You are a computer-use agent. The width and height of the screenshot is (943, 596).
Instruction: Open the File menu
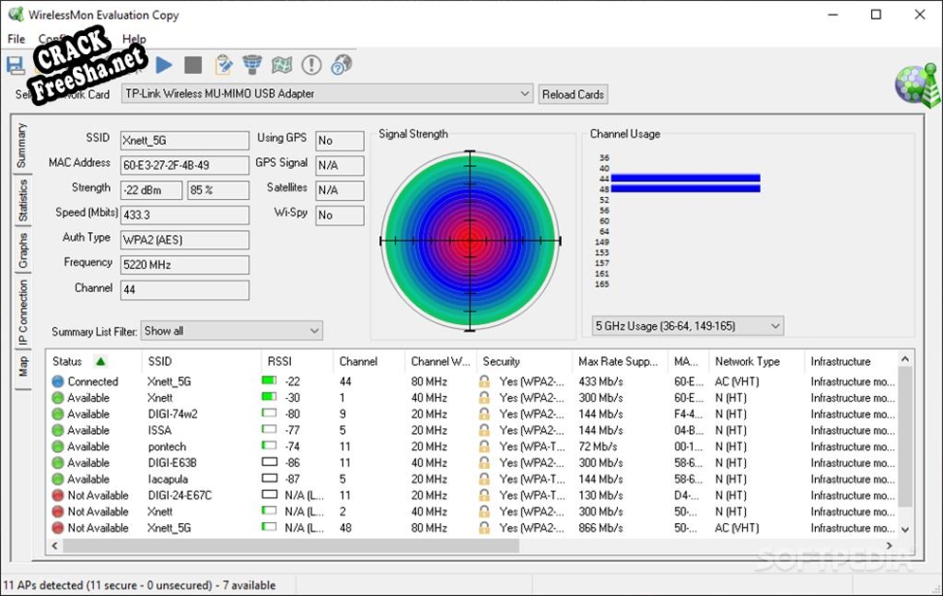(x=16, y=40)
